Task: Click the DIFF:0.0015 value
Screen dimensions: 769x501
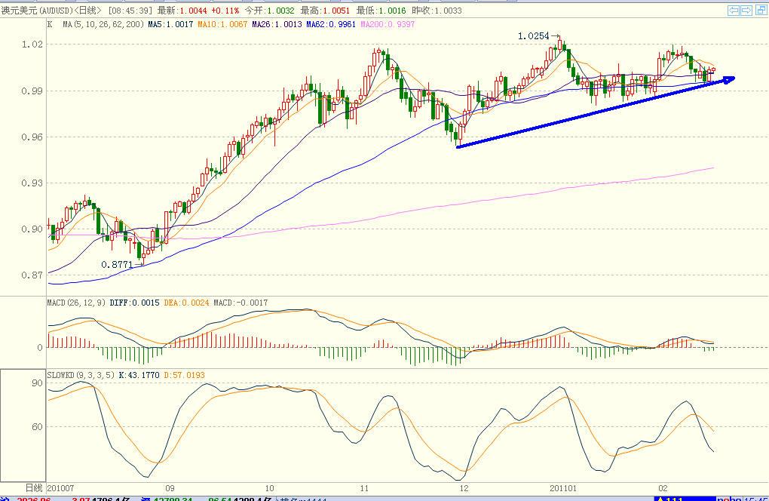Action: 134,303
